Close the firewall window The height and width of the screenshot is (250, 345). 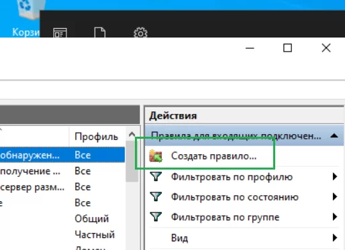point(326,48)
